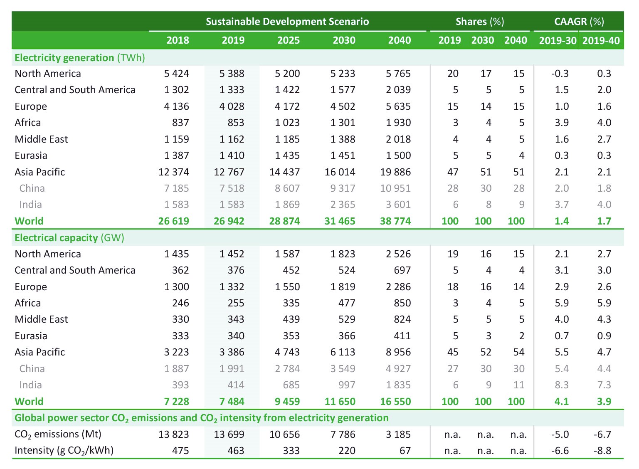Click the Sustainable Development Scenario header
The image size is (639, 469).
(287, 22)
